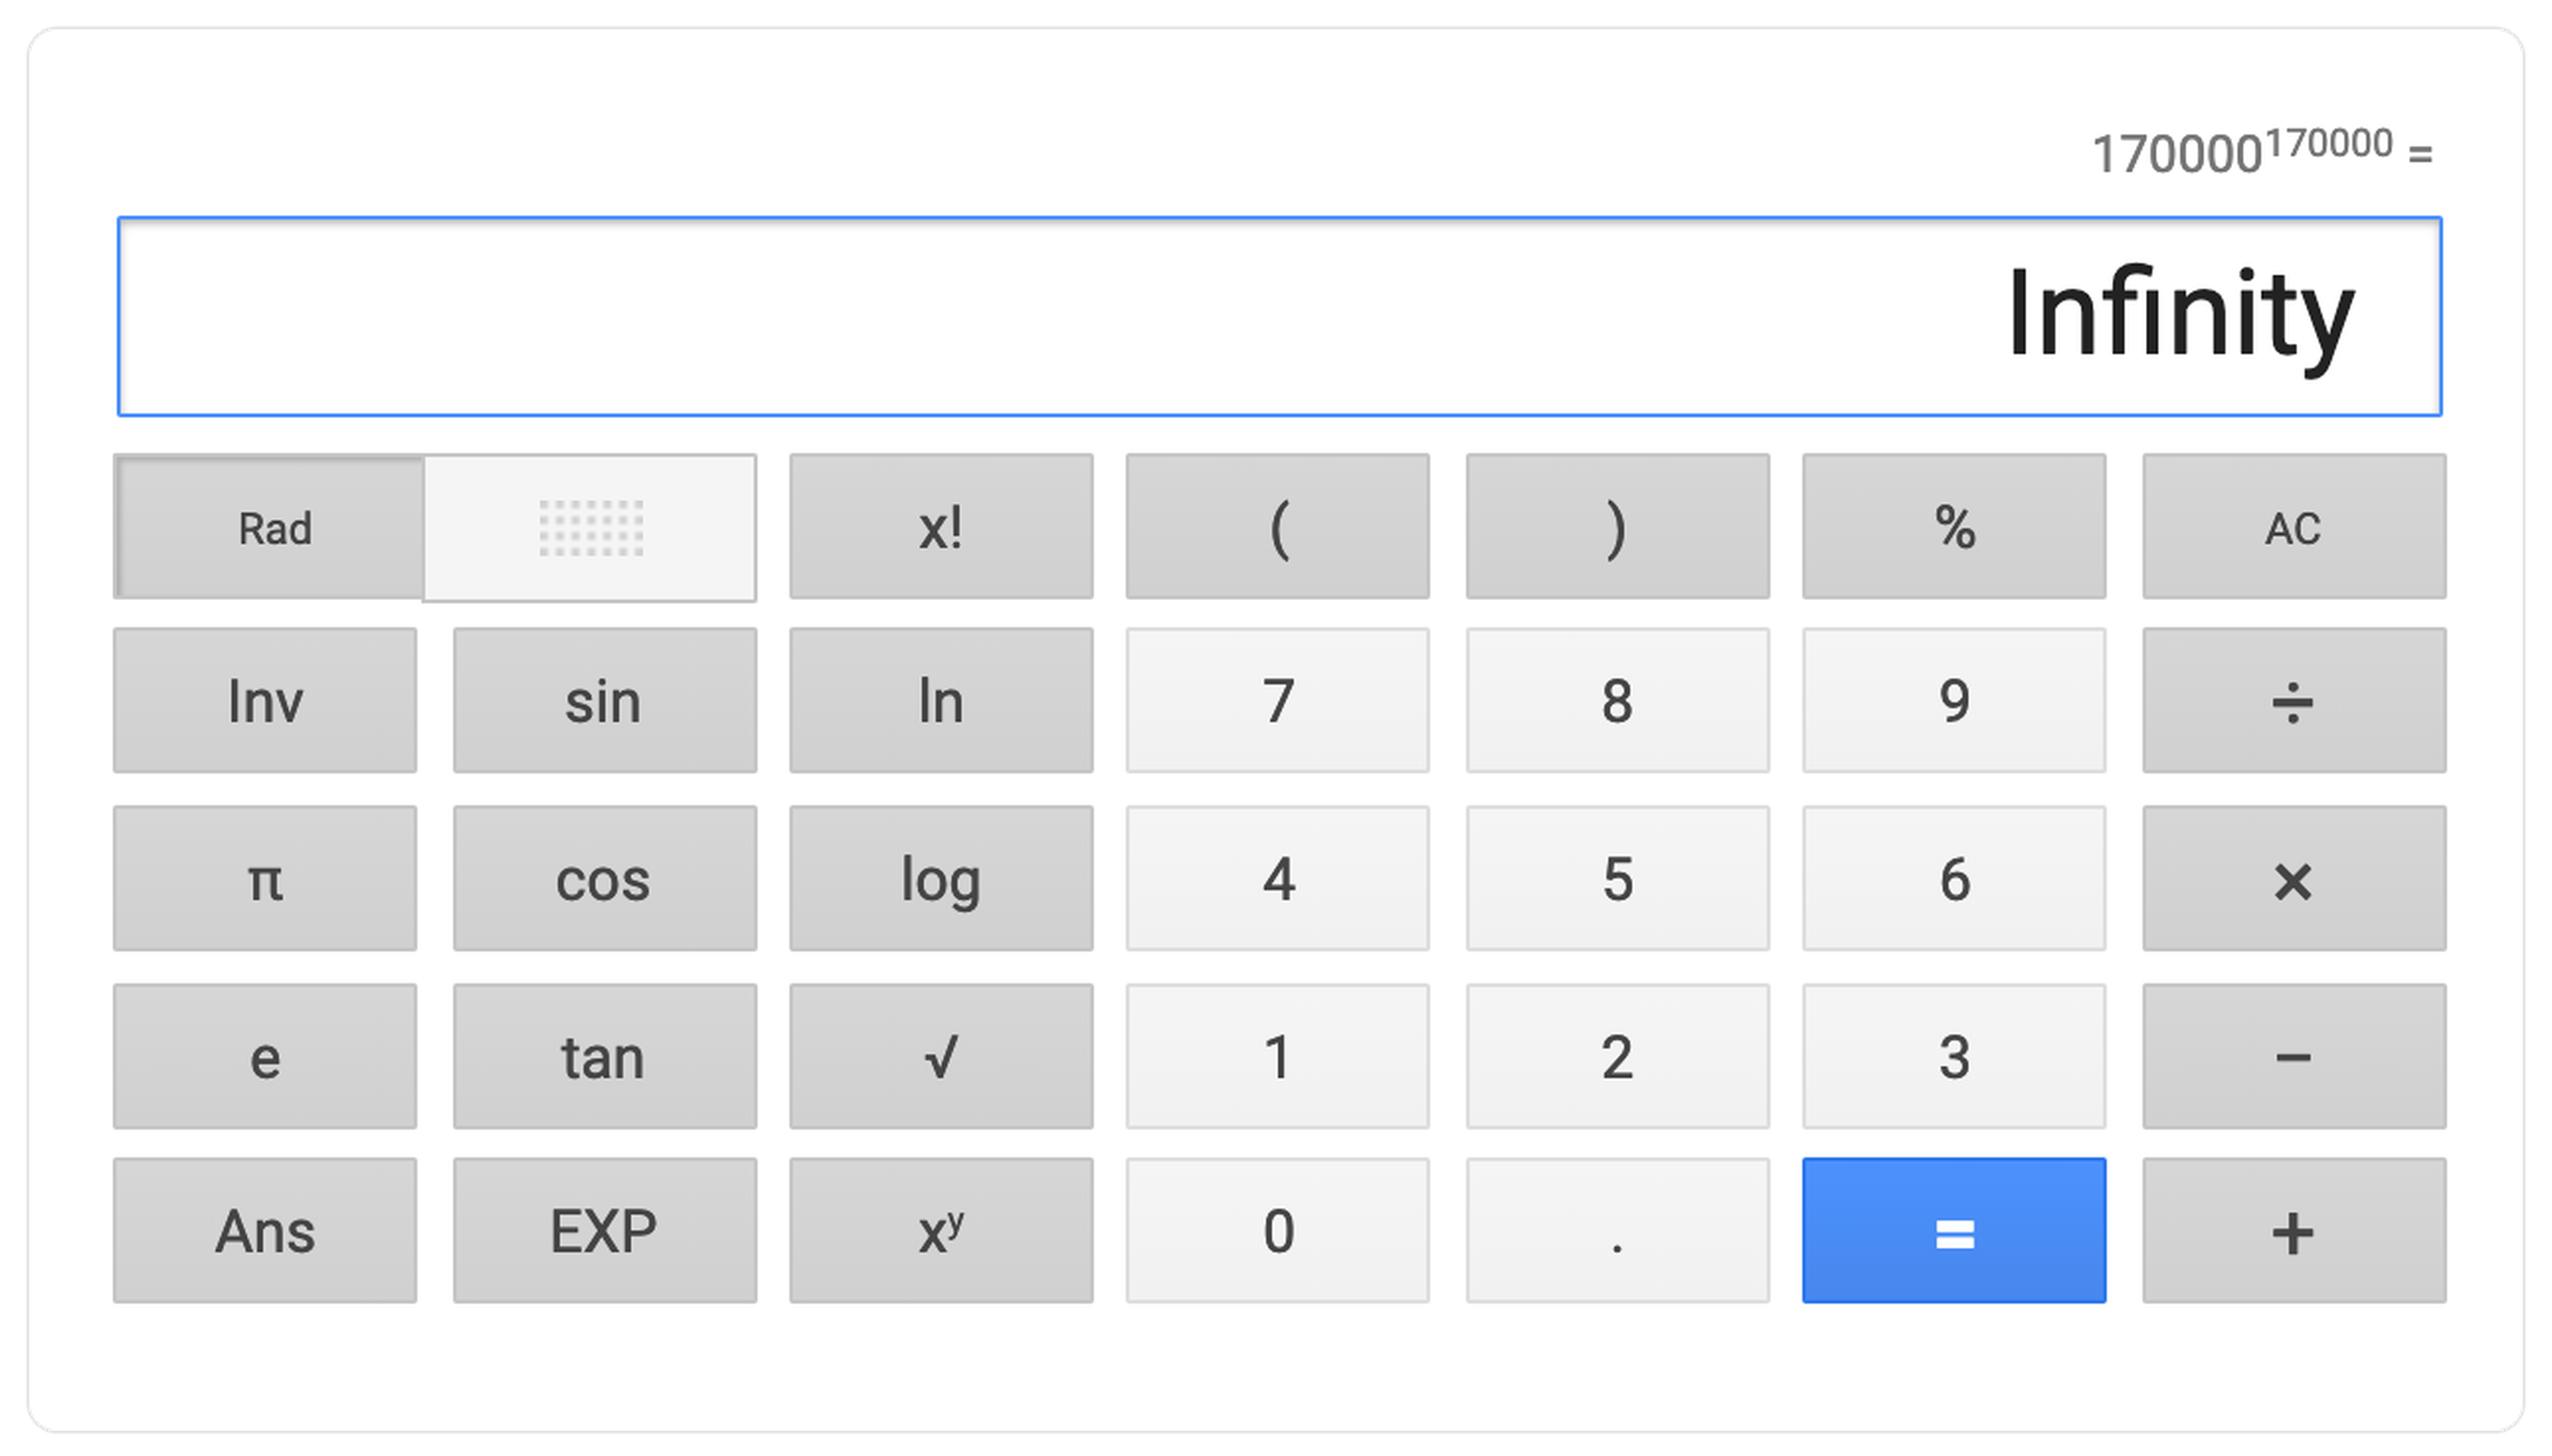Click the Infinity result display field
This screenshot has height=1456, width=2552.
pyautogui.click(x=1279, y=316)
